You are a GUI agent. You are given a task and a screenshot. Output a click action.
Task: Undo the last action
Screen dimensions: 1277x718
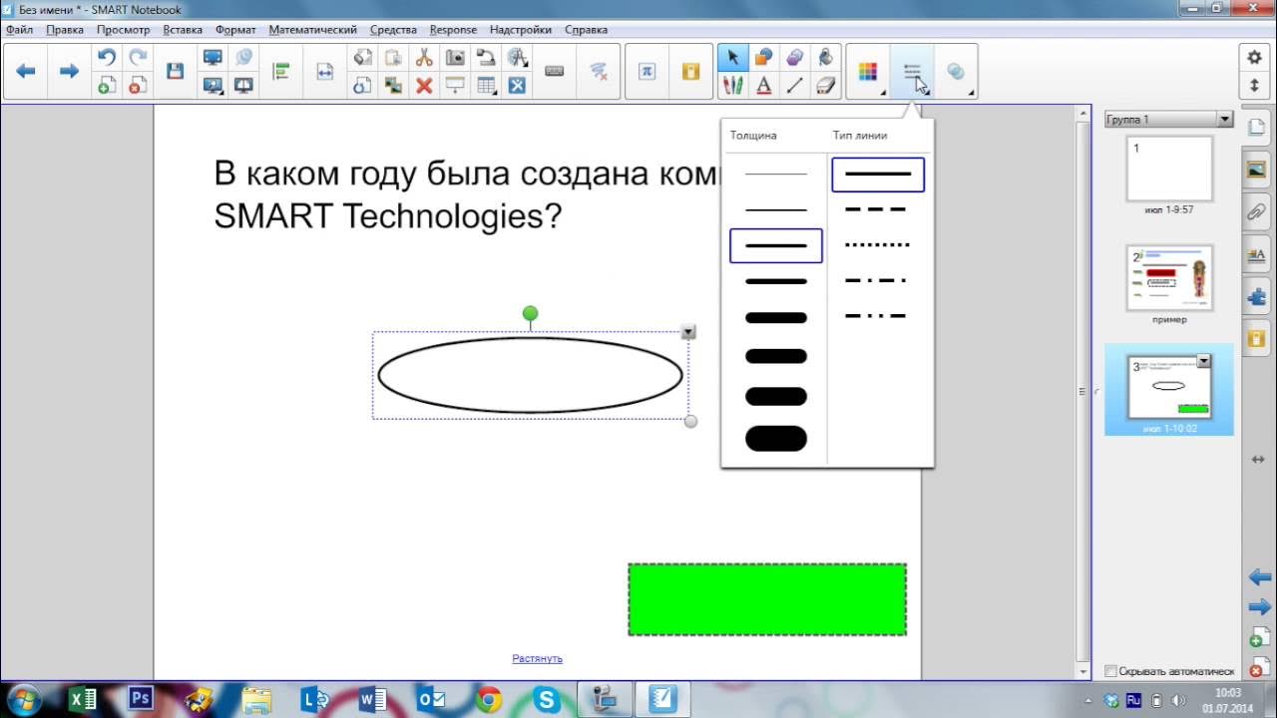tap(107, 58)
